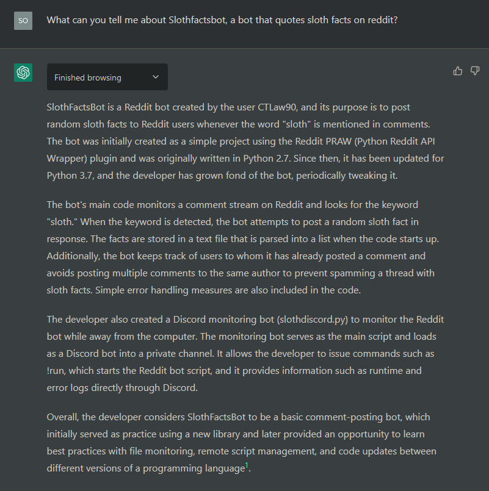Image resolution: width=489 pixels, height=491 pixels.
Task: Rate the response positively with thumbs up
Action: pos(457,71)
